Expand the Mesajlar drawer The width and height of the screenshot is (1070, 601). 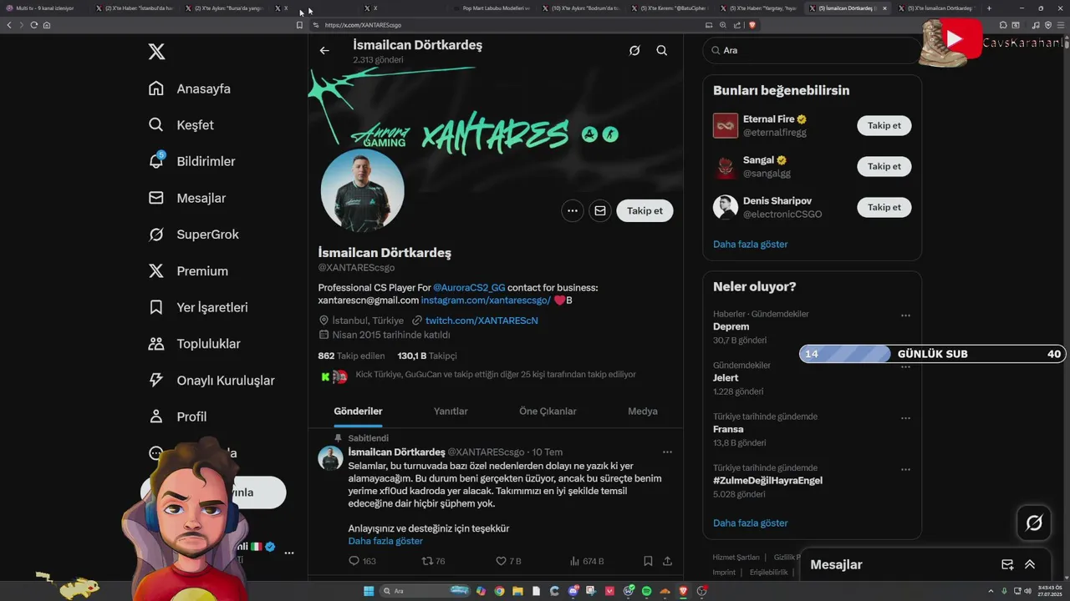[1030, 565]
